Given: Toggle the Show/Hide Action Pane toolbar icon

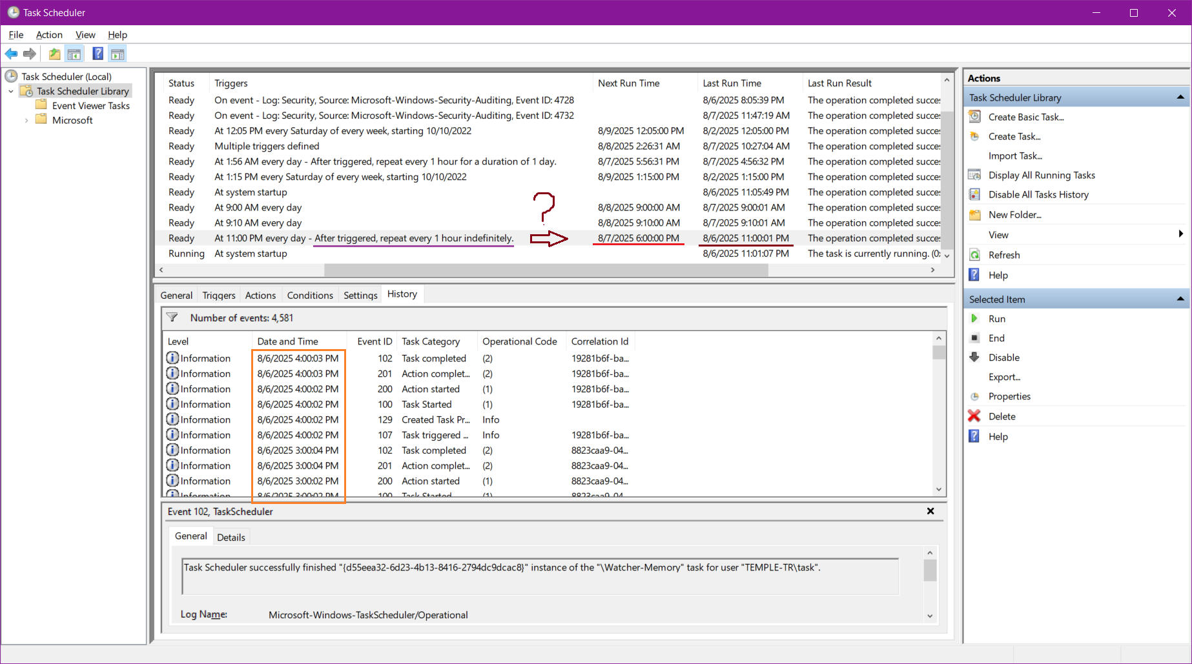Looking at the screenshot, I should coord(118,54).
